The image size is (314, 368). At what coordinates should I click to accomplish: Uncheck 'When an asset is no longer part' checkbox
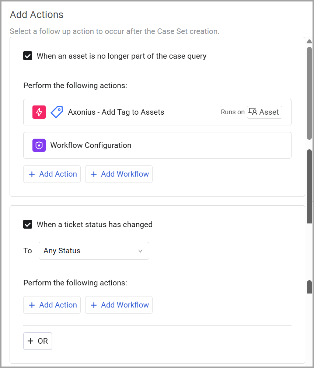(28, 56)
